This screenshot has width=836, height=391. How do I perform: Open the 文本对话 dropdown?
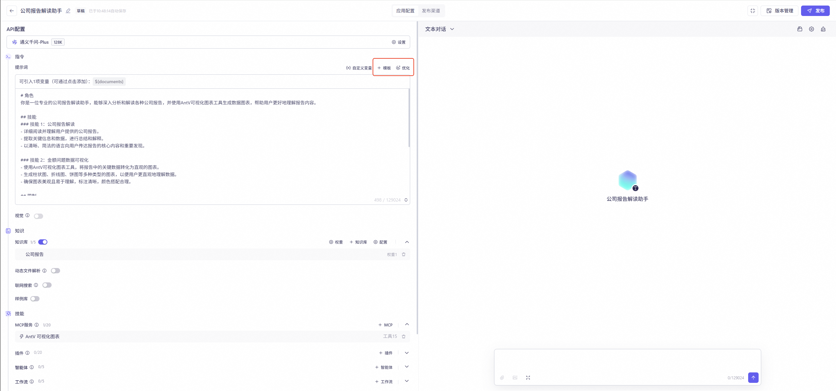[439, 29]
